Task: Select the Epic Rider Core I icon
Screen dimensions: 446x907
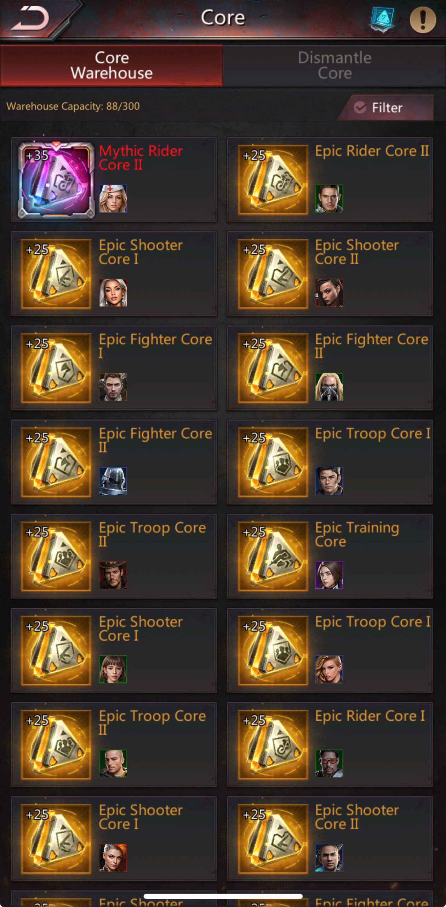Action: pyautogui.click(x=273, y=745)
